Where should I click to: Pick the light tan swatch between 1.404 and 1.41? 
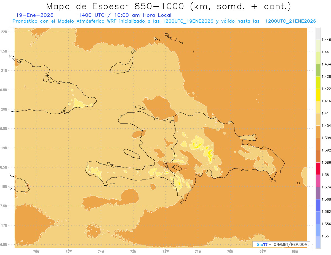click(x=318, y=119)
